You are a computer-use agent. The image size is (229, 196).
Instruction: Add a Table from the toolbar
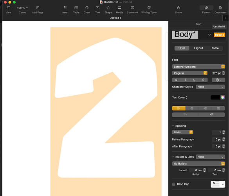point(76,10)
